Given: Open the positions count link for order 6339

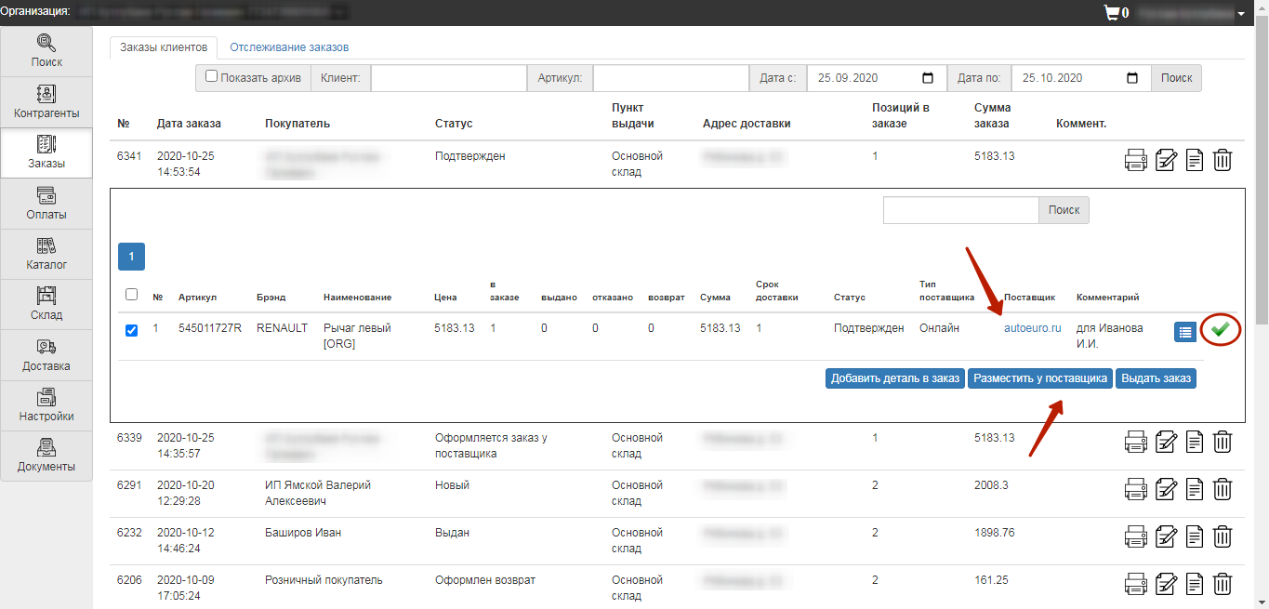Looking at the screenshot, I should click(x=875, y=438).
